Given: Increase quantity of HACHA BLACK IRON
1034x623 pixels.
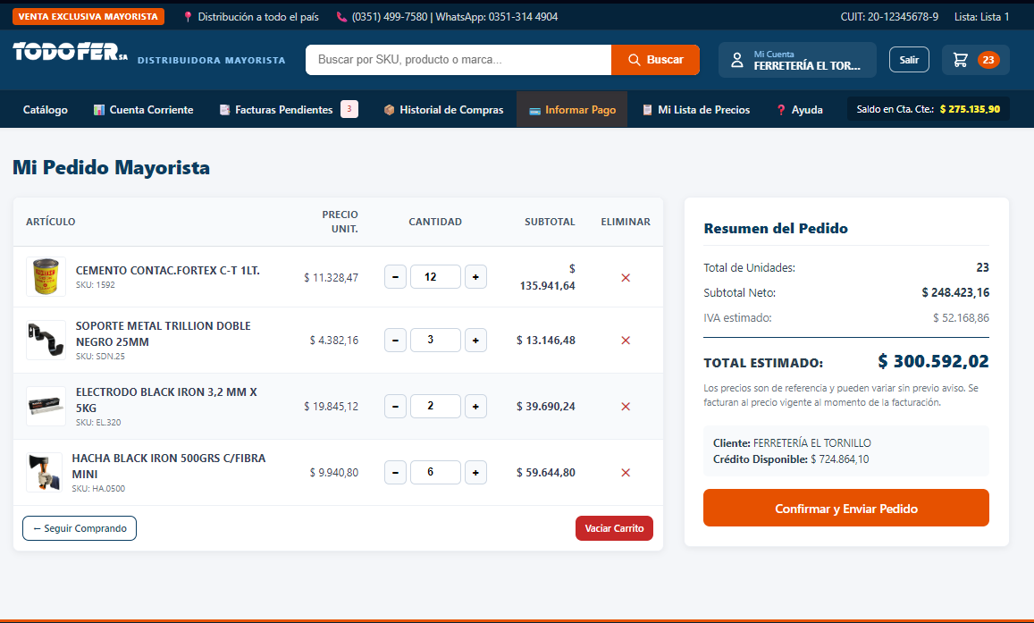Looking at the screenshot, I should [475, 472].
